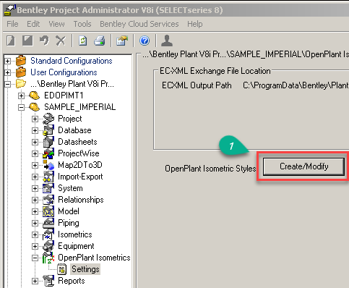Expand the Reports tree node

click(35, 281)
